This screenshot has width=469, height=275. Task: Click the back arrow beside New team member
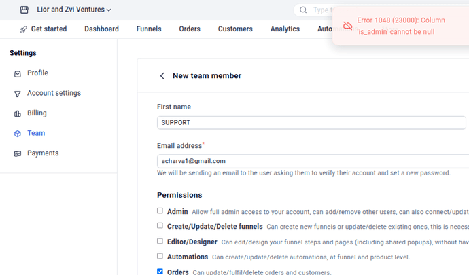(162, 76)
